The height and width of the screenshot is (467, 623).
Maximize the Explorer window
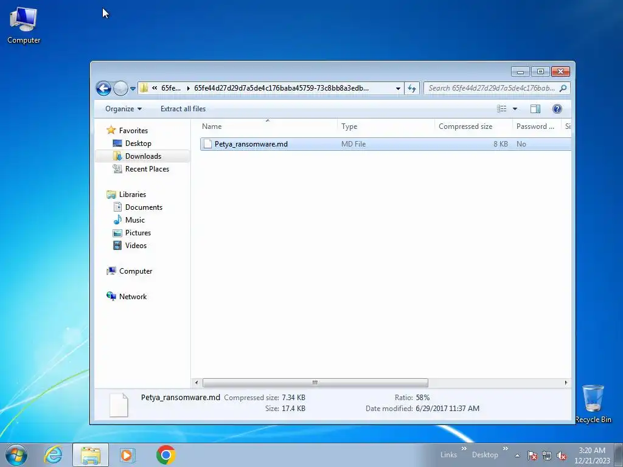[x=540, y=72]
